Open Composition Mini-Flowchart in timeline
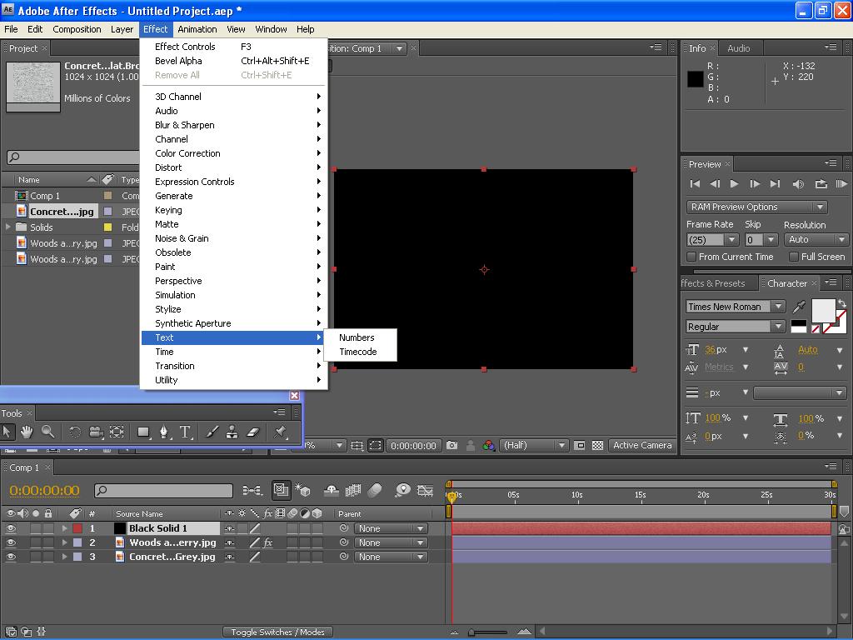The image size is (853, 640). tap(252, 490)
